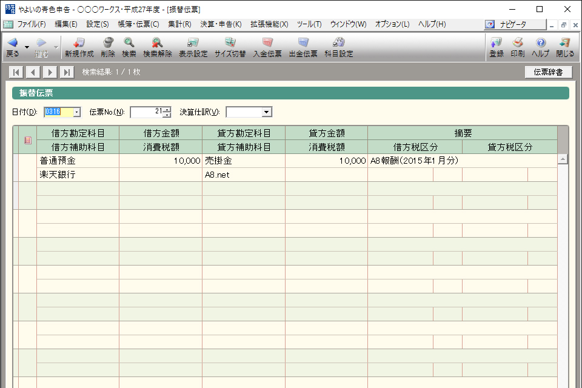Select the 普通預金 debit account cell

tap(78, 161)
